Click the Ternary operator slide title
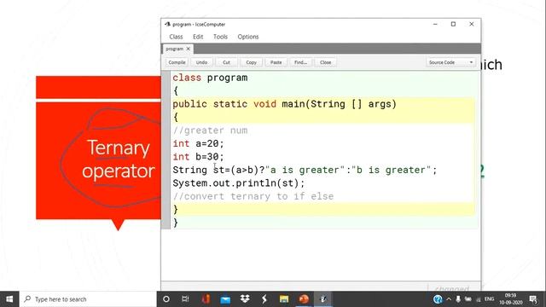This screenshot has width=546, height=307. click(x=119, y=159)
